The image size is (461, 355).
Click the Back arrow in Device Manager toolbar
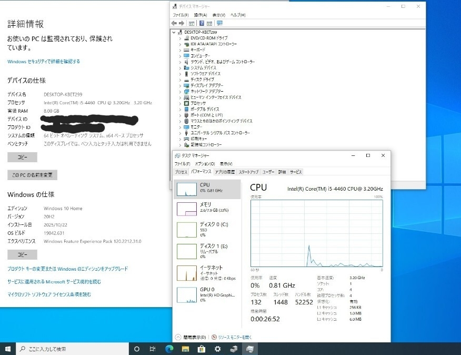coord(174,23)
